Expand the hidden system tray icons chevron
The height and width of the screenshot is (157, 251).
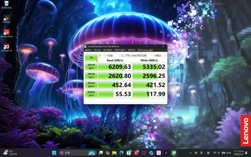(190, 153)
